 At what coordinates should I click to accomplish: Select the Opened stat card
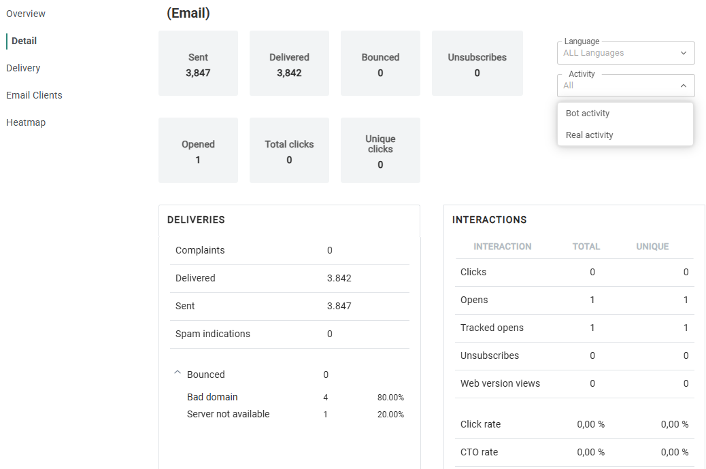tap(198, 151)
